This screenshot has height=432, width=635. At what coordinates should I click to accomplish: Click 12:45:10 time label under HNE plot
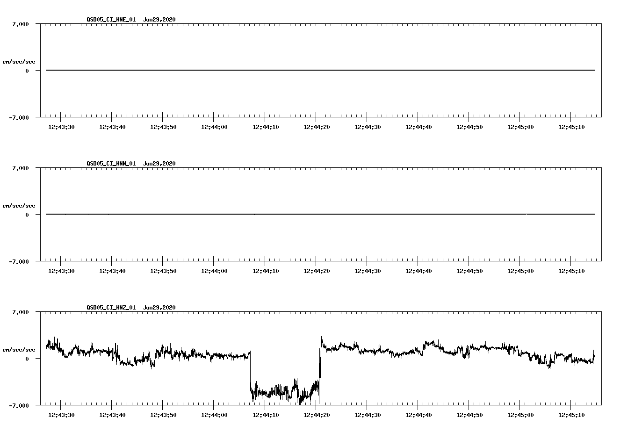tap(571, 127)
